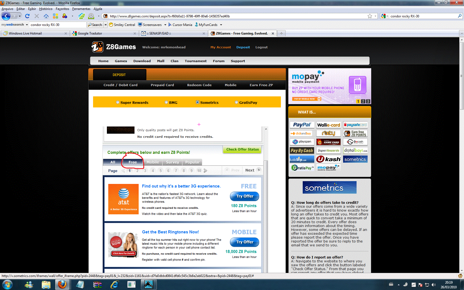The width and height of the screenshot is (464, 290).
Task: Click the search magnifier in the search box
Action: pyautogui.click(x=460, y=16)
